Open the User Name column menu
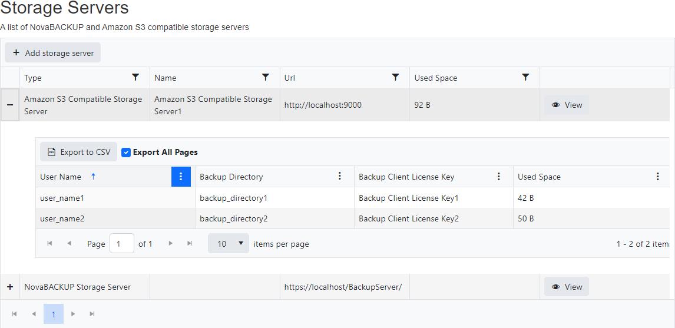675x328 pixels. pos(181,177)
